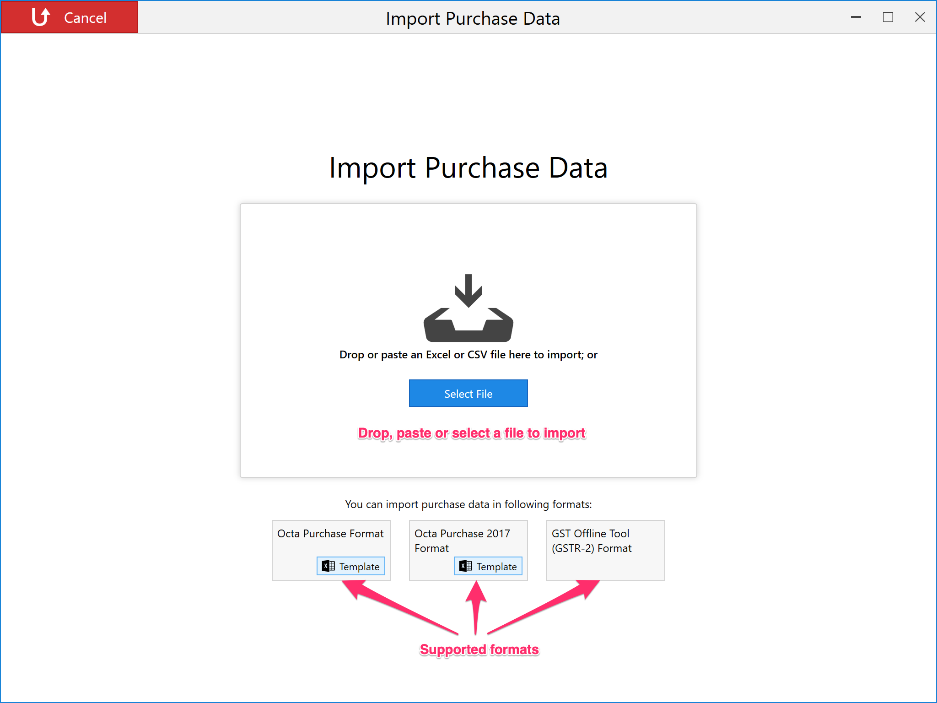
Task: Click the 'Supported formats' pink annotation text
Action: click(479, 649)
